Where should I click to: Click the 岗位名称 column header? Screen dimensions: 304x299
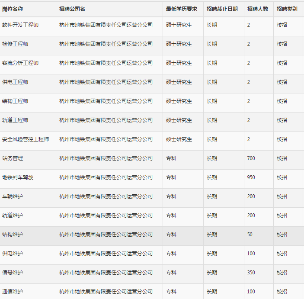[13, 9]
